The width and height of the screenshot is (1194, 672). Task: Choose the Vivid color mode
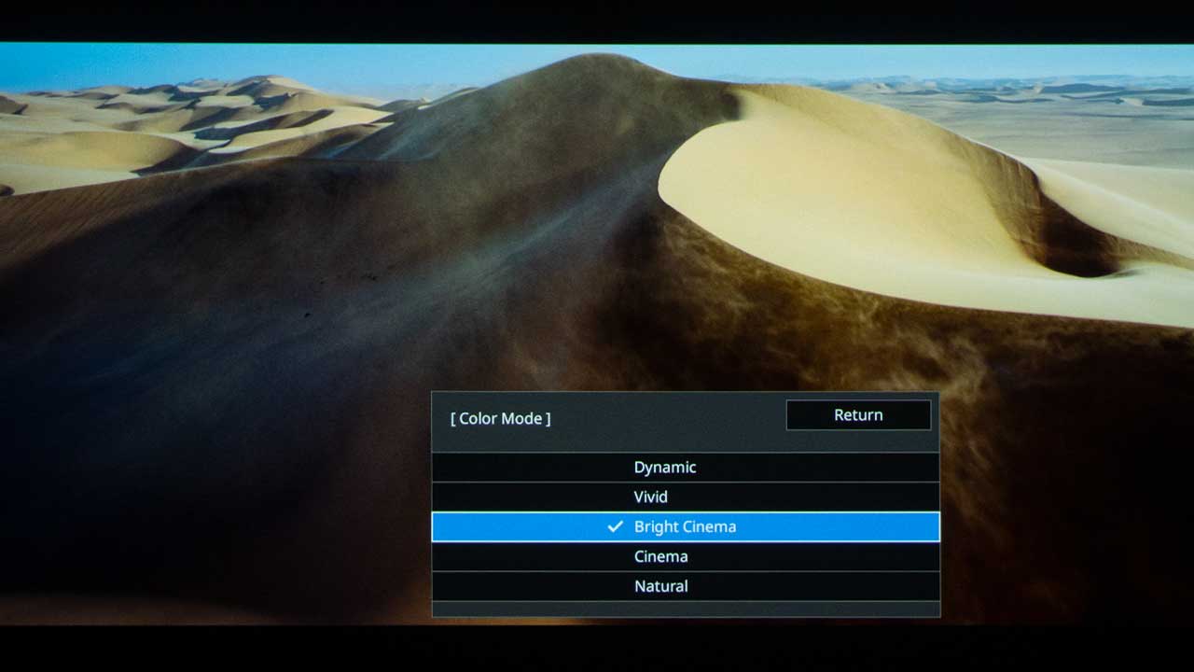[651, 497]
